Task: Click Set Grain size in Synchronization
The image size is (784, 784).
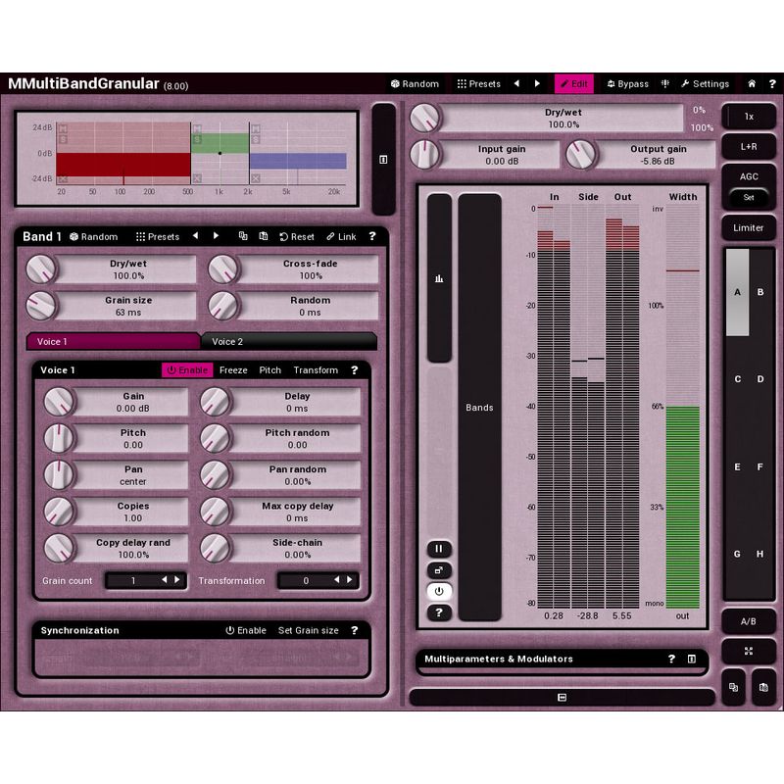Action: point(308,630)
